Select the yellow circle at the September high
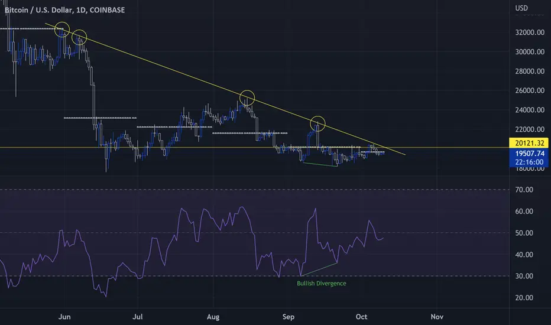The height and width of the screenshot is (325, 551). point(317,123)
